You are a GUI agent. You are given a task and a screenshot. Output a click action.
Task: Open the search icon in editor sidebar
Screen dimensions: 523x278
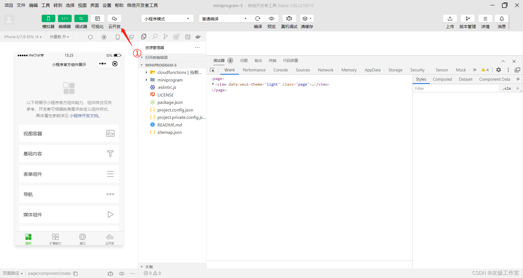[x=155, y=37]
